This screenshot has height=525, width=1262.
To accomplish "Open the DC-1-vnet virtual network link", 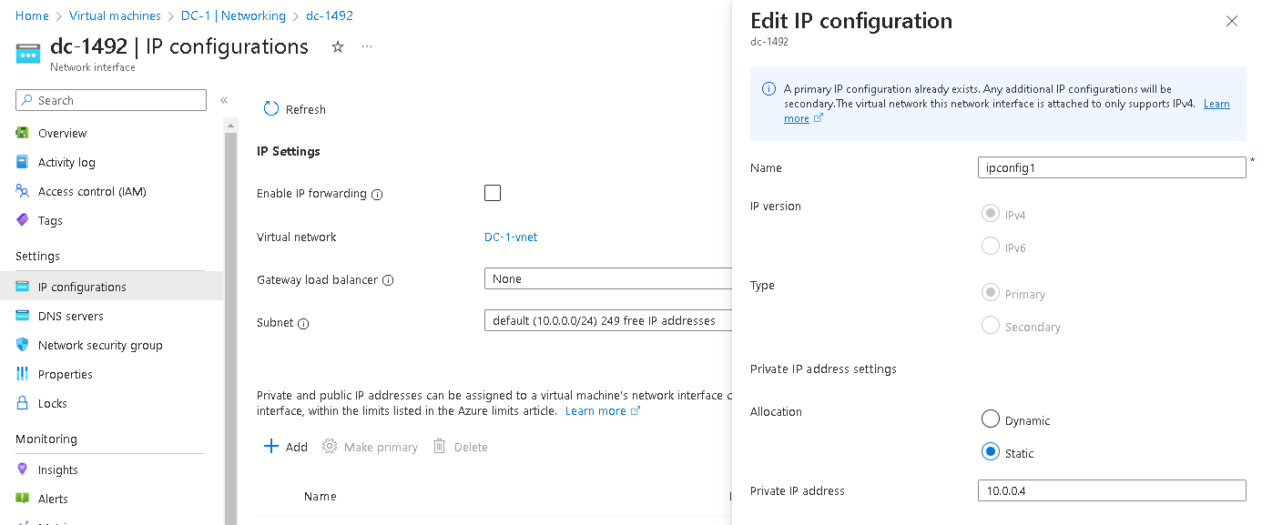I will [x=510, y=237].
